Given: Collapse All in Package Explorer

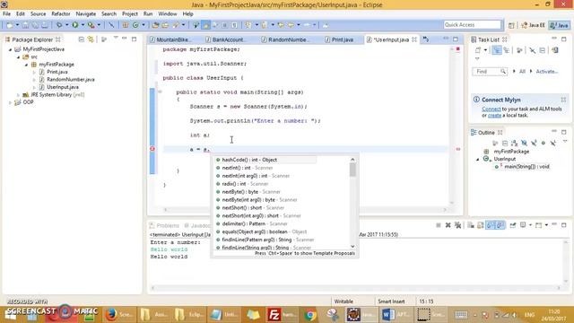Looking at the screenshot, I should [82, 39].
